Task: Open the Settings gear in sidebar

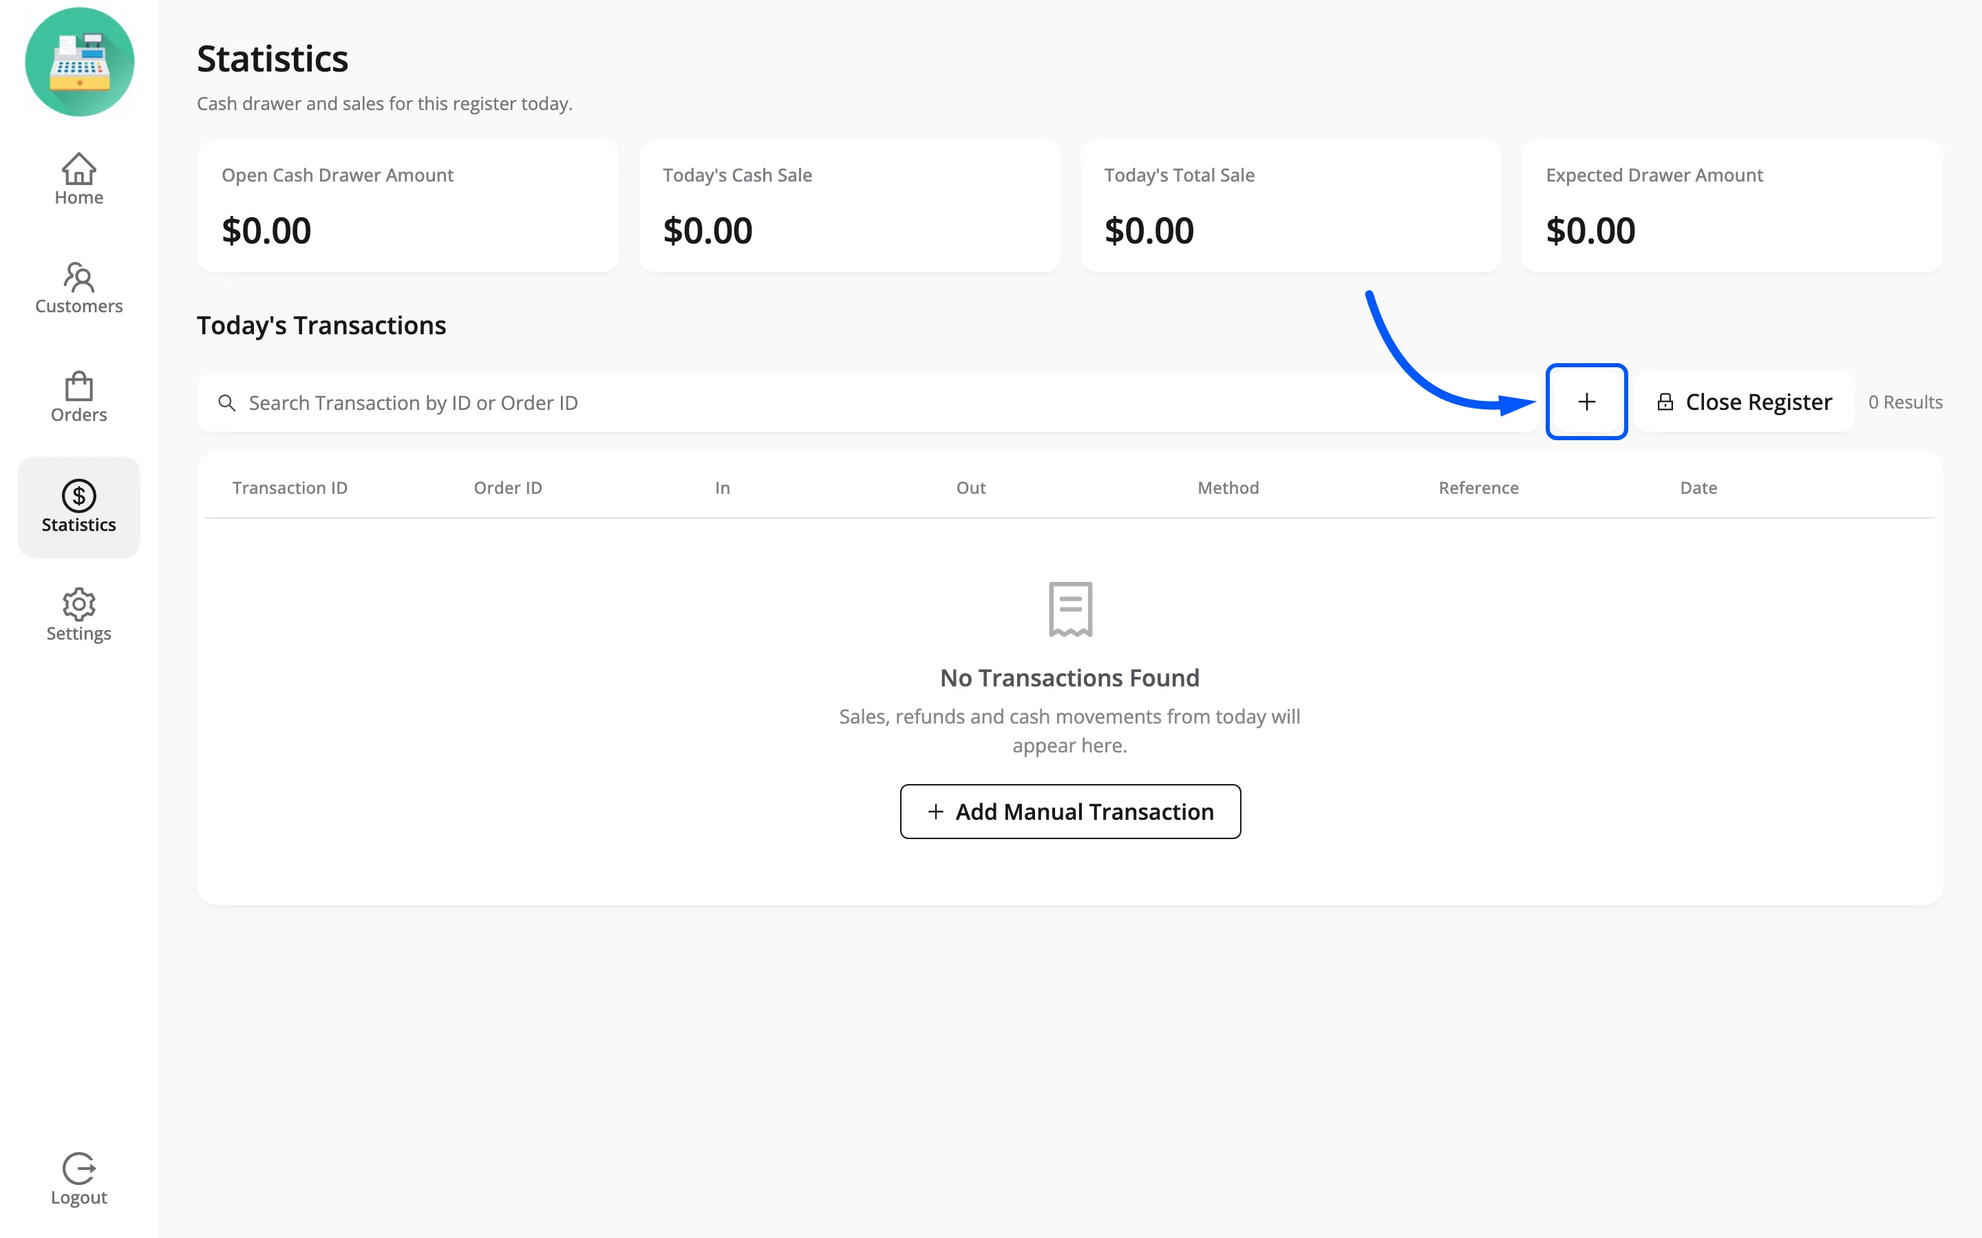Action: (x=78, y=615)
